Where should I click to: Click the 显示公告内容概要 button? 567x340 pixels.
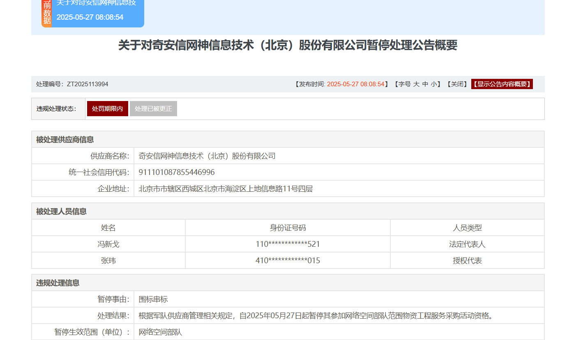(x=502, y=84)
